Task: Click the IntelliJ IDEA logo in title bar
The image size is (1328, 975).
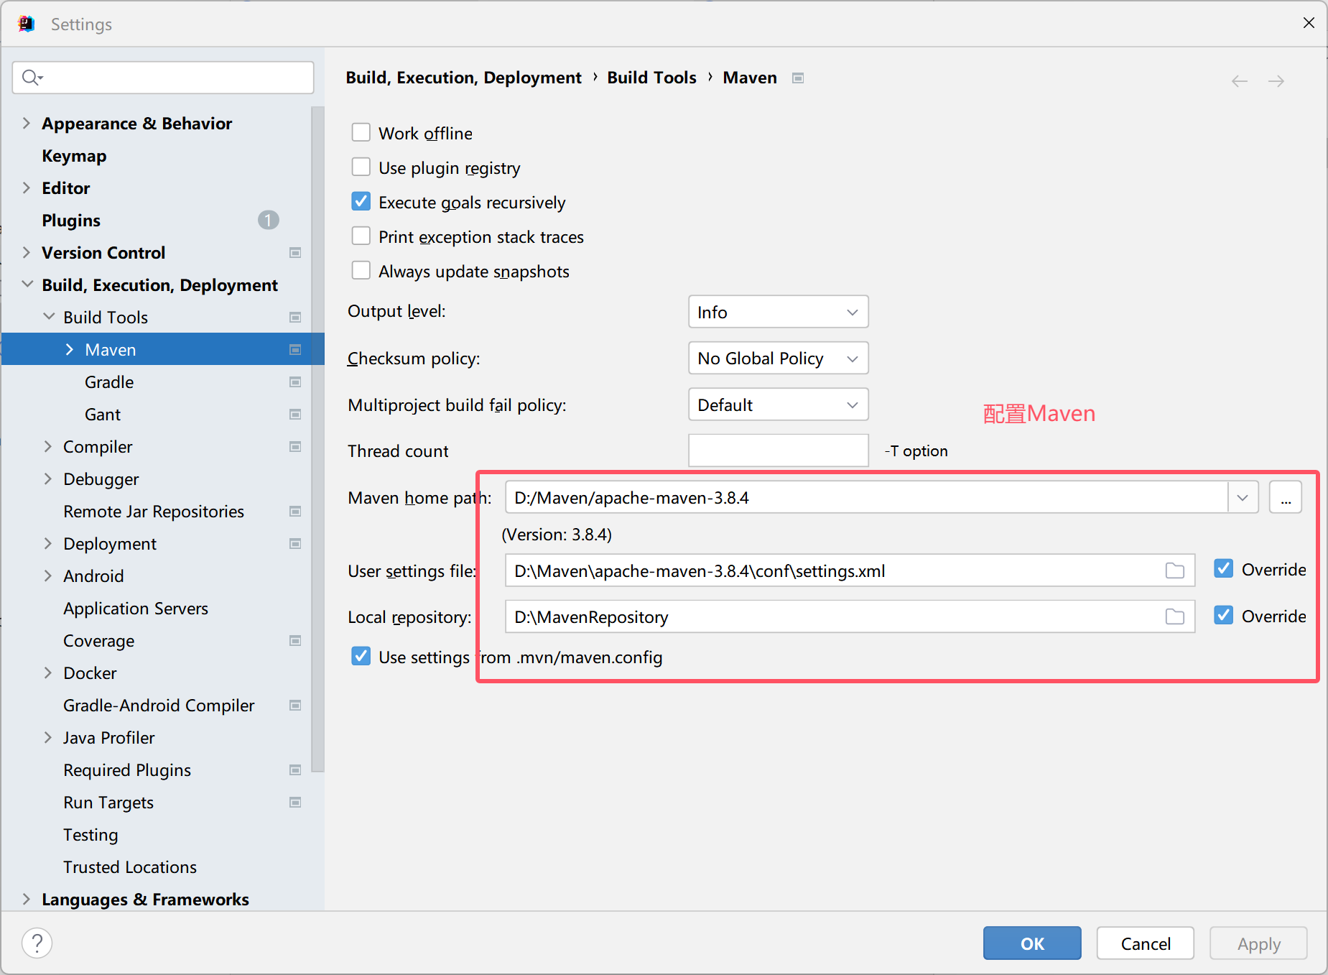Action: 26,24
